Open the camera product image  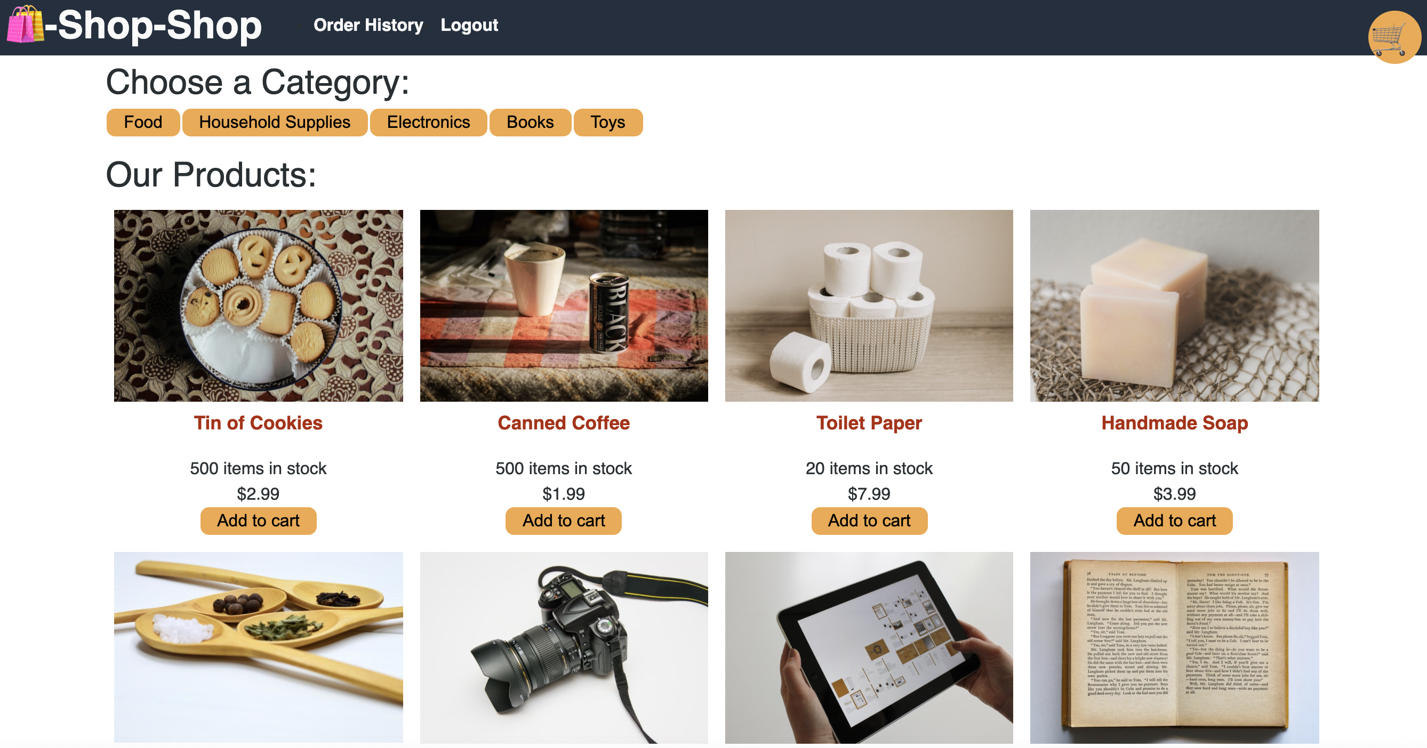[x=563, y=647]
